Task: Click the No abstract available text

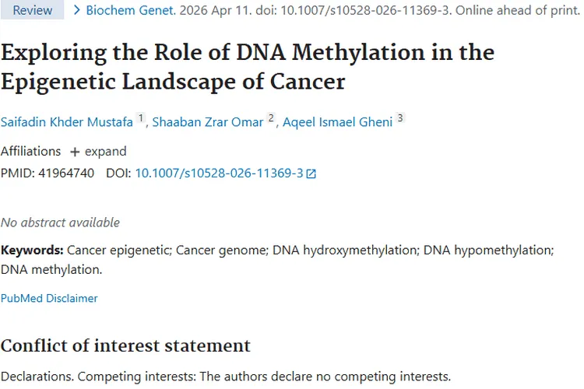Action: tap(60, 223)
